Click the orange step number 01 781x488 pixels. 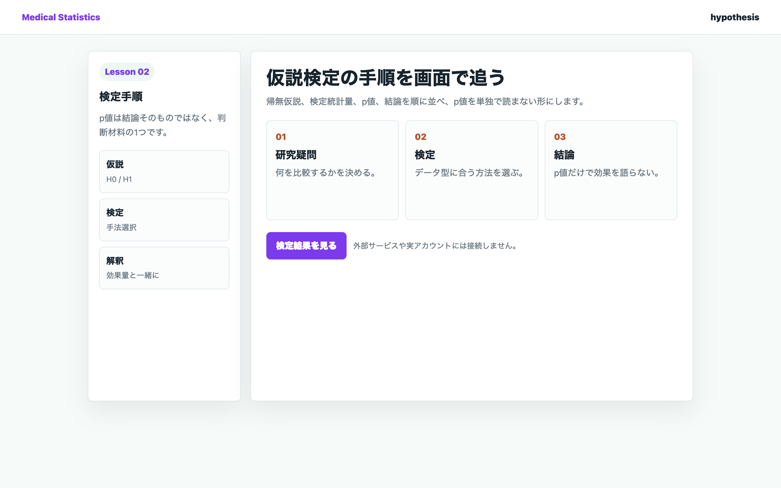tap(281, 137)
